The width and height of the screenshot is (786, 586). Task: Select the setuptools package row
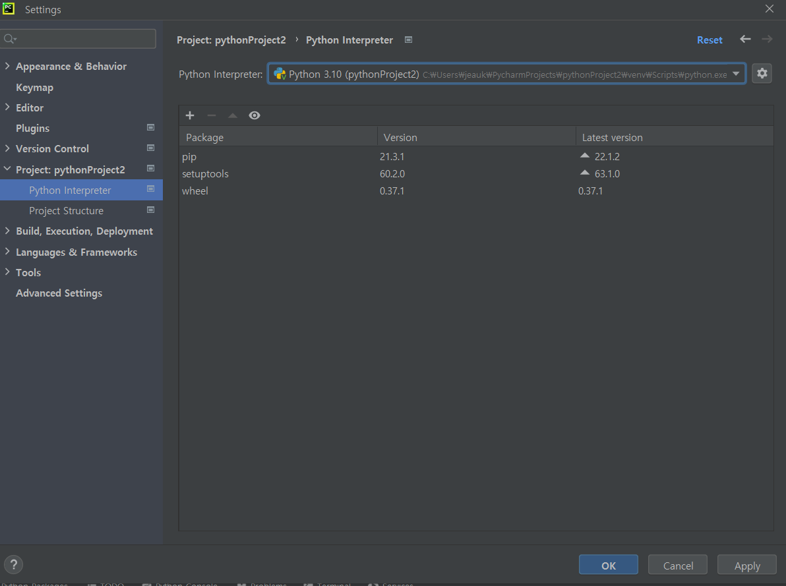tap(476, 173)
